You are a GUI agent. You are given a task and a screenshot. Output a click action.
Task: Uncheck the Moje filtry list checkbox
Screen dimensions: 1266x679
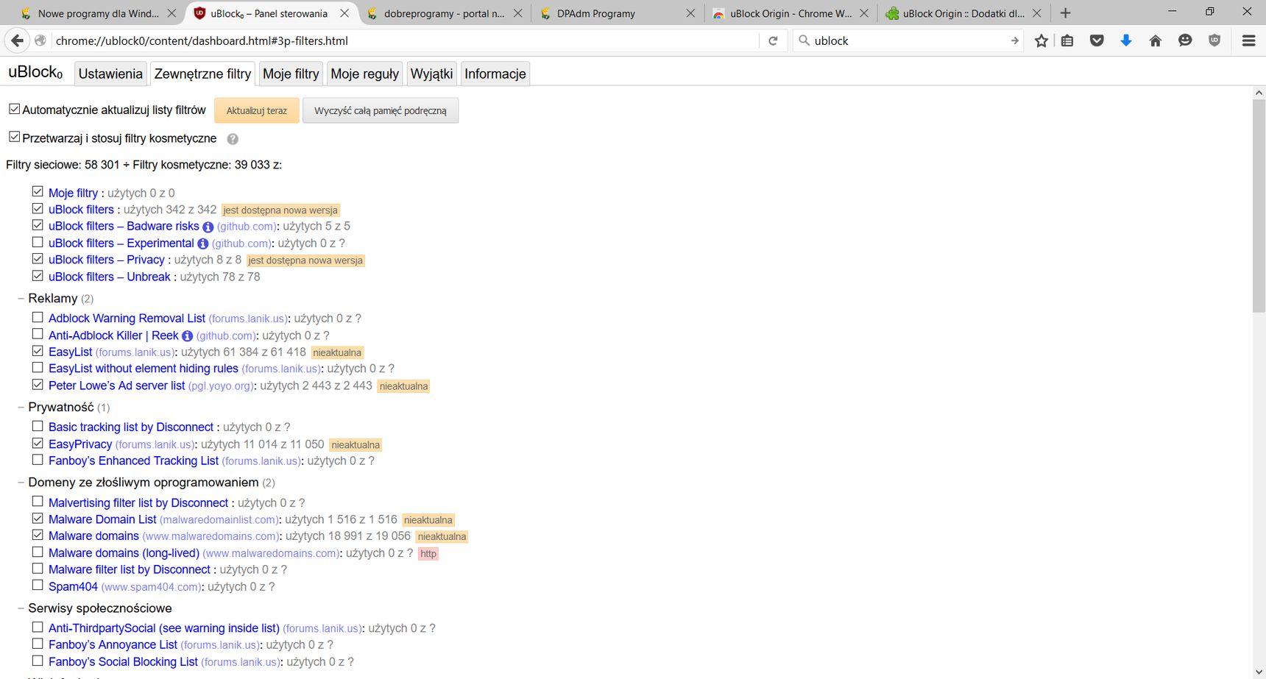pyautogui.click(x=38, y=191)
